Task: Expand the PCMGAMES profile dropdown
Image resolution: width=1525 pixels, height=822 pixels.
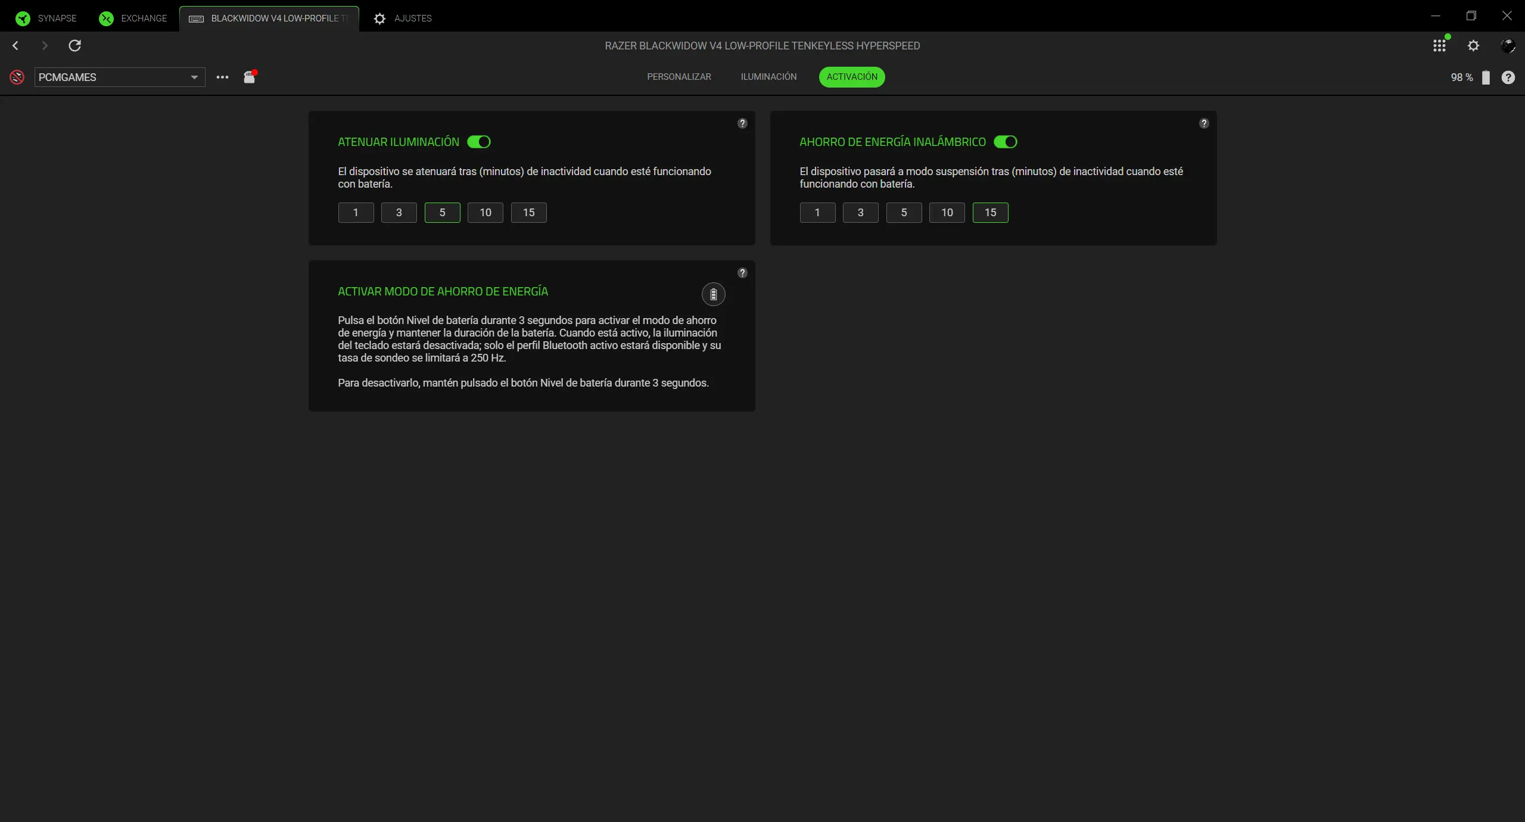Action: tap(194, 77)
